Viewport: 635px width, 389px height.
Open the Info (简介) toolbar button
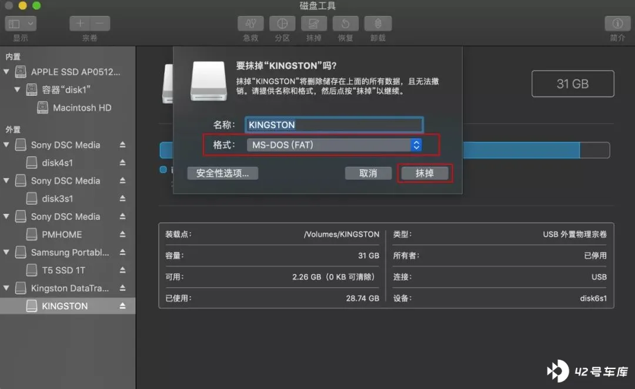(617, 24)
